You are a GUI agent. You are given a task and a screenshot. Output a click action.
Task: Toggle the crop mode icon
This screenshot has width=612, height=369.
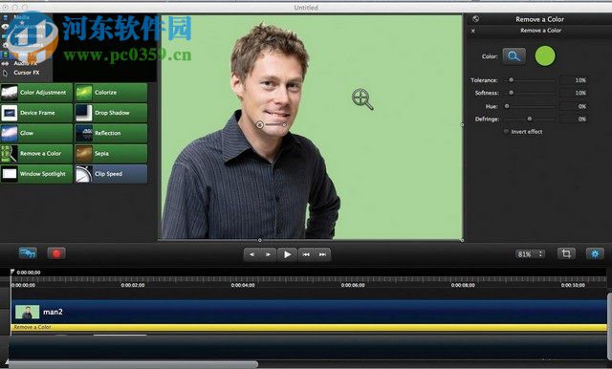pyautogui.click(x=566, y=254)
